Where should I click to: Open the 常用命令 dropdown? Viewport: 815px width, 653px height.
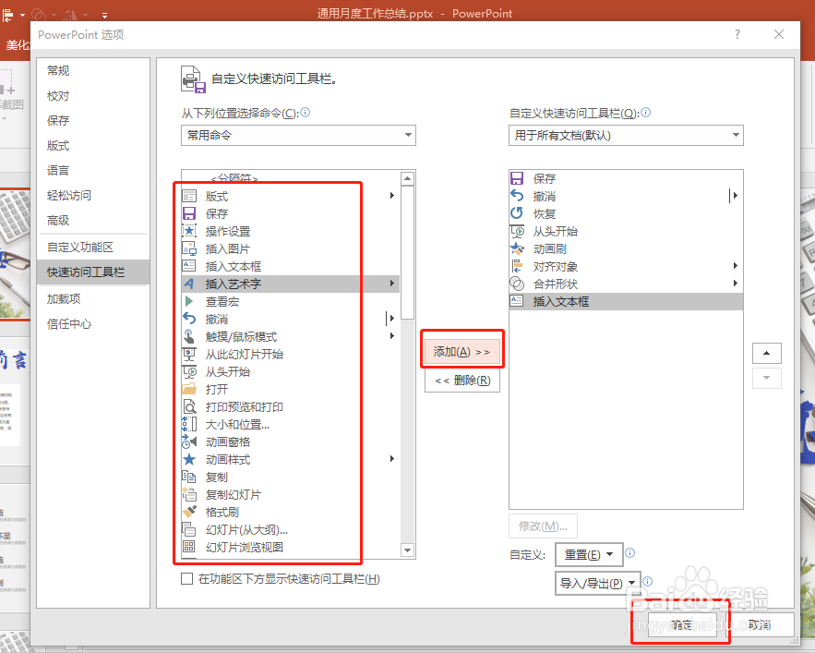click(297, 135)
